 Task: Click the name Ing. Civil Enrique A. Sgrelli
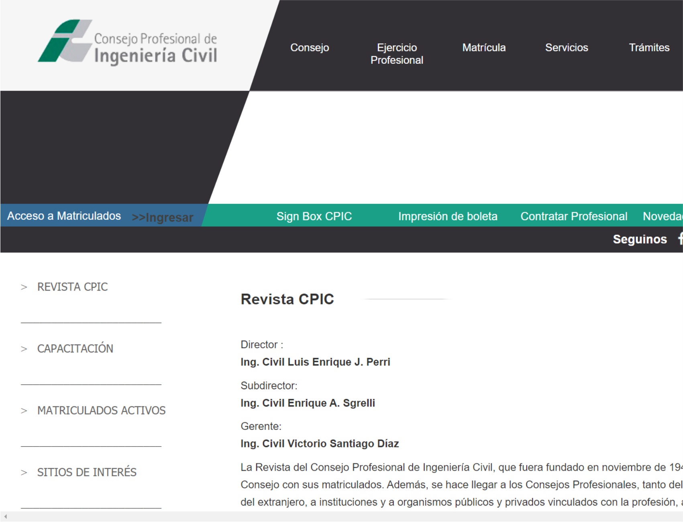pyautogui.click(x=308, y=403)
